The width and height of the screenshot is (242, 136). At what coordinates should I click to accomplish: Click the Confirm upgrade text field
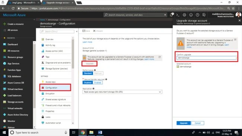click(207, 58)
